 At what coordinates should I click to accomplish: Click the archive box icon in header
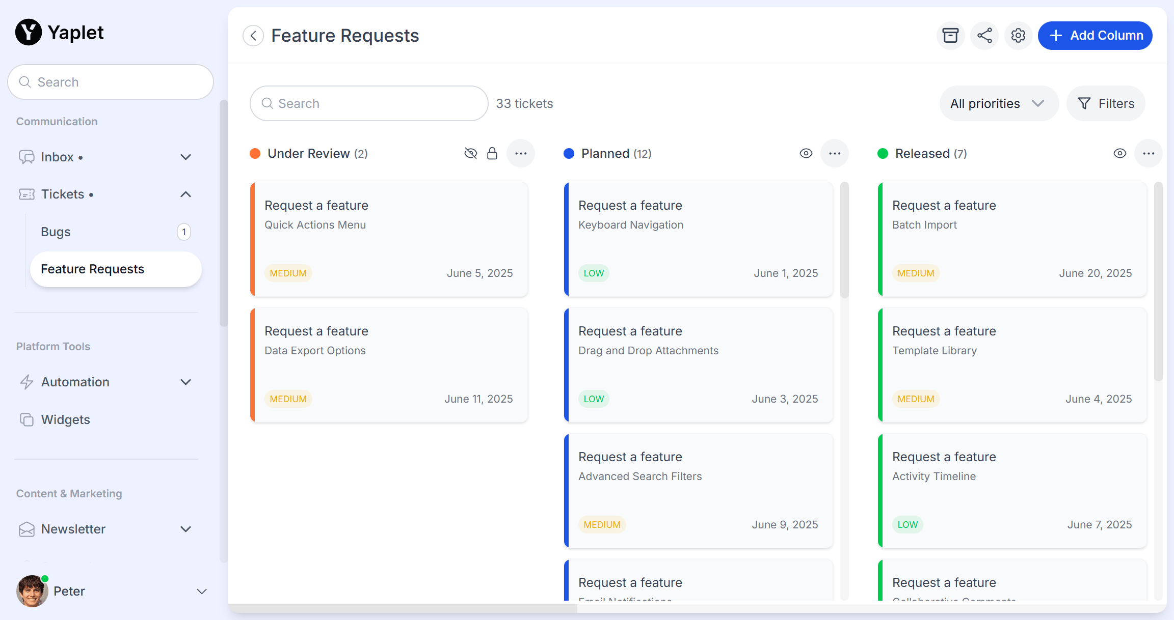click(950, 36)
